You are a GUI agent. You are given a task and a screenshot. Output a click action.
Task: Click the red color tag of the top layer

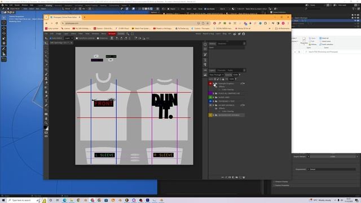pyautogui.click(x=210, y=83)
